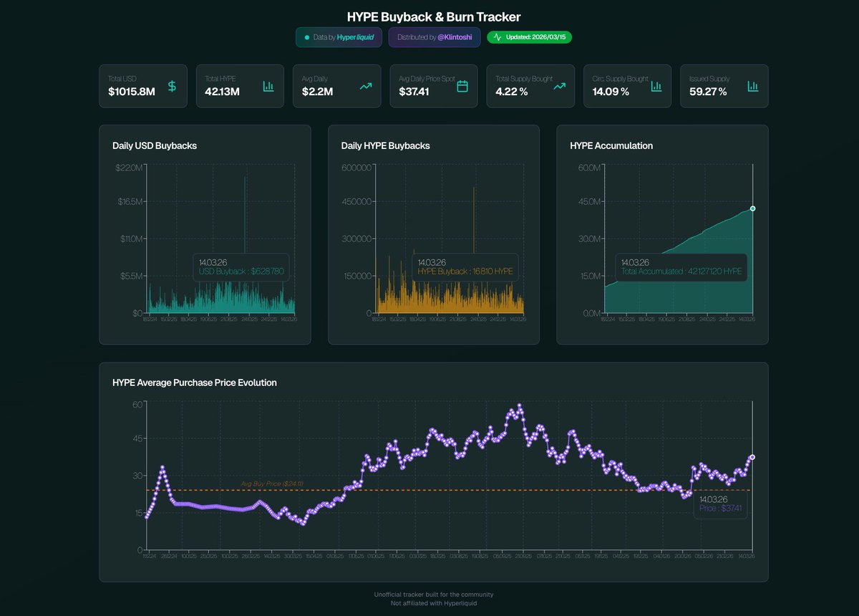Click the bar chart icon in Total HYPE card
This screenshot has width=859, height=616.
click(x=268, y=86)
